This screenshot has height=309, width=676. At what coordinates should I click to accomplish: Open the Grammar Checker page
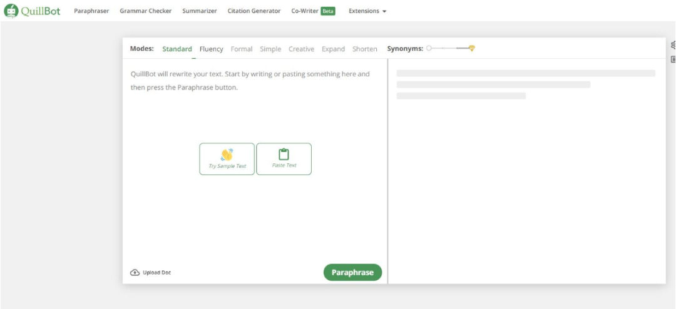(x=145, y=11)
